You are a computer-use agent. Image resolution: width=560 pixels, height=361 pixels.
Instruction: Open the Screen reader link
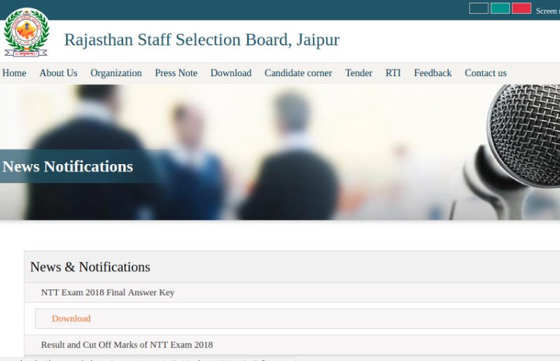pyautogui.click(x=547, y=10)
